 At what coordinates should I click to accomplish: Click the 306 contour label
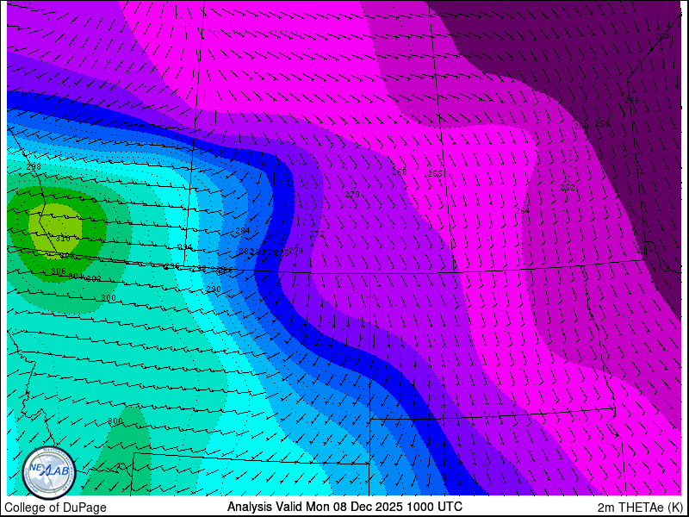[x=59, y=271]
